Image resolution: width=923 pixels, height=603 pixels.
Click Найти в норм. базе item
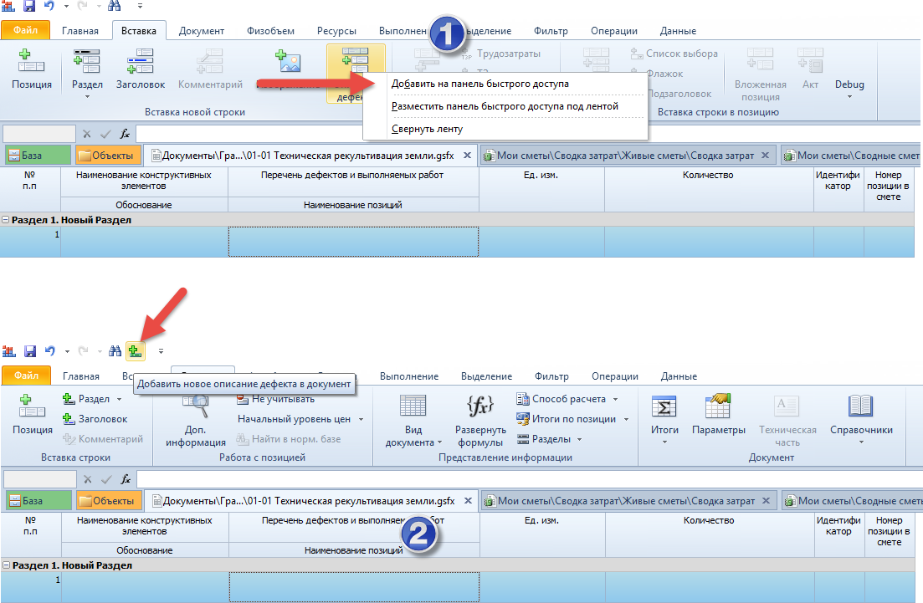(289, 439)
